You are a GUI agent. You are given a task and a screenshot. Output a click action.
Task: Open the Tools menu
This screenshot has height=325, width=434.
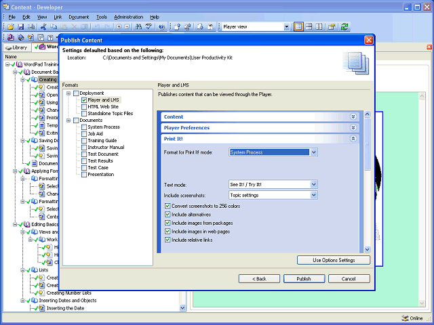(x=102, y=17)
